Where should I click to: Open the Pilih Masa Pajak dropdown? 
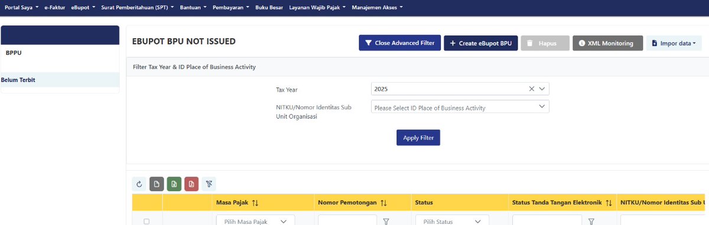click(255, 220)
